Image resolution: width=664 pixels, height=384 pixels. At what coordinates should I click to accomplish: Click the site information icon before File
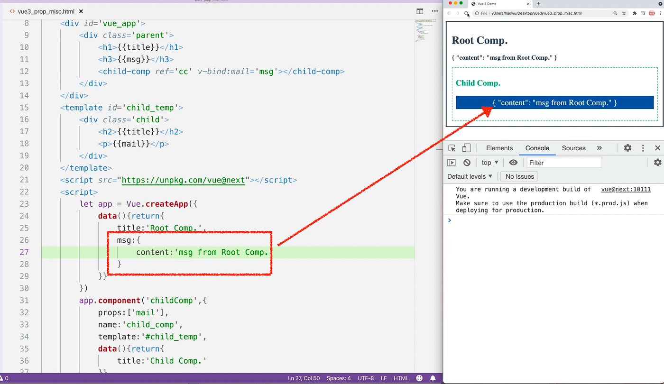click(x=477, y=13)
